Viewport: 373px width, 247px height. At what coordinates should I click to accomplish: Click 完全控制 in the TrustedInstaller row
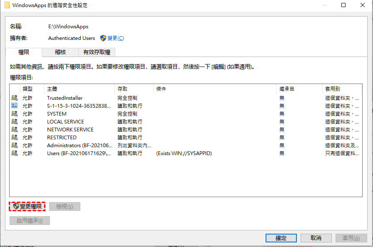coord(127,98)
